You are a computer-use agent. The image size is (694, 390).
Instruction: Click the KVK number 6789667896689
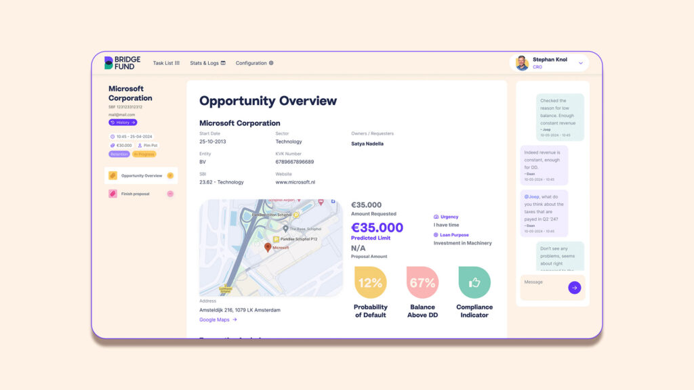pyautogui.click(x=295, y=162)
